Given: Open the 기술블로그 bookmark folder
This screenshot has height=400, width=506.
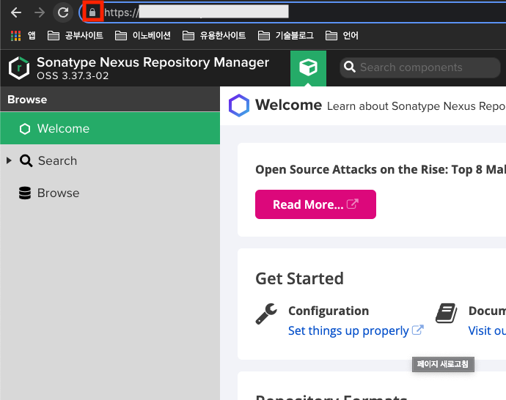Looking at the screenshot, I should pos(285,35).
